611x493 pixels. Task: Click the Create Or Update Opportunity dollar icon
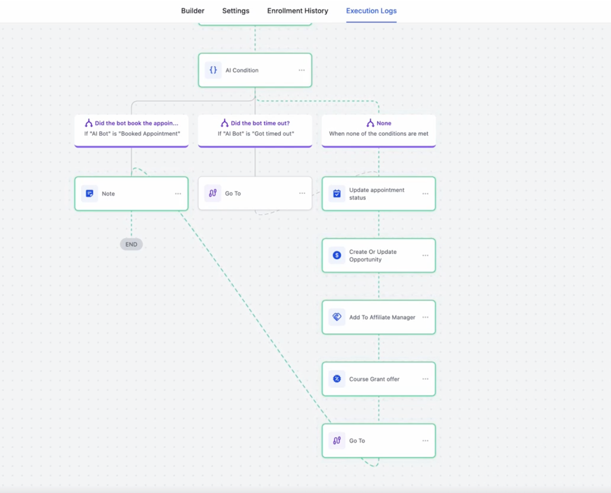pos(337,255)
